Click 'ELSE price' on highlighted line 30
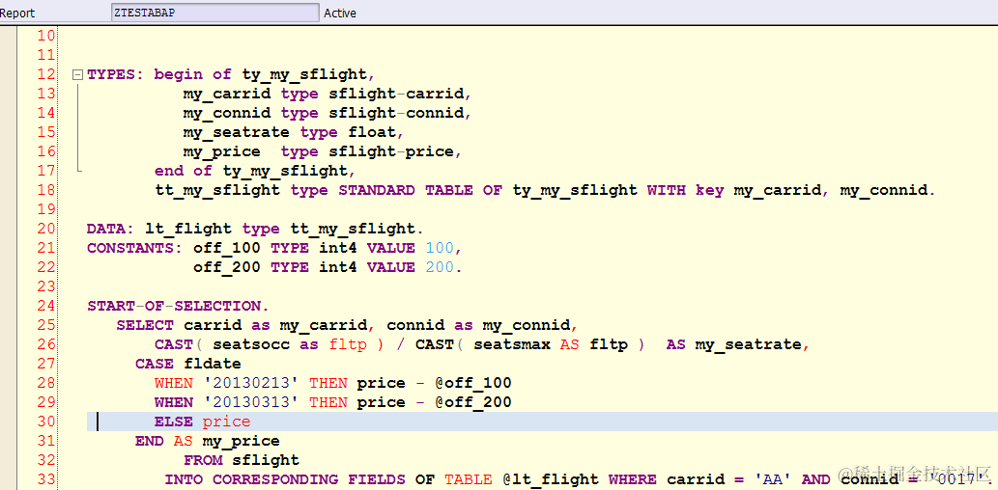The height and width of the screenshot is (490, 998). [202, 422]
